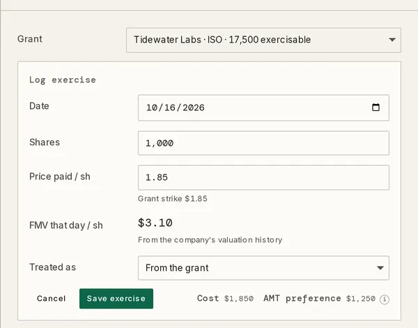Screen dimensions: 418x328
Task: Click the Grant strike $1.85 hint text
Action: click(x=173, y=199)
